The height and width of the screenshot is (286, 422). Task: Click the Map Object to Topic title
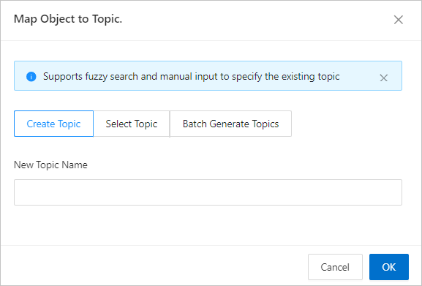pos(68,19)
